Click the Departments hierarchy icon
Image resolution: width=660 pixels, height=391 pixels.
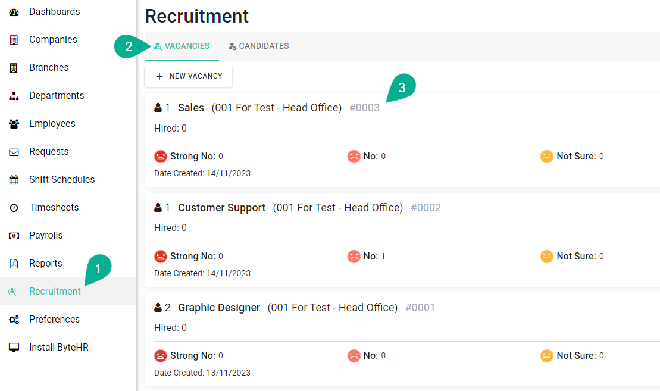click(14, 96)
